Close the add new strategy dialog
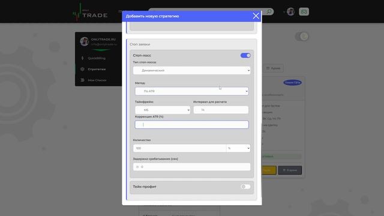The width and height of the screenshot is (384, 216). [256, 16]
